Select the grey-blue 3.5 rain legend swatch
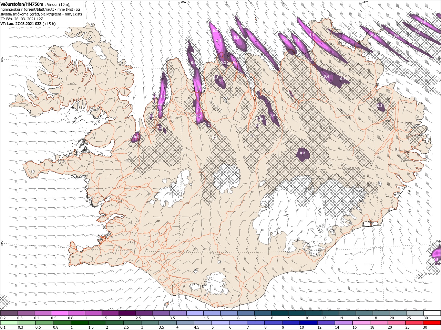This screenshot has height=330, width=441. coord(167,323)
